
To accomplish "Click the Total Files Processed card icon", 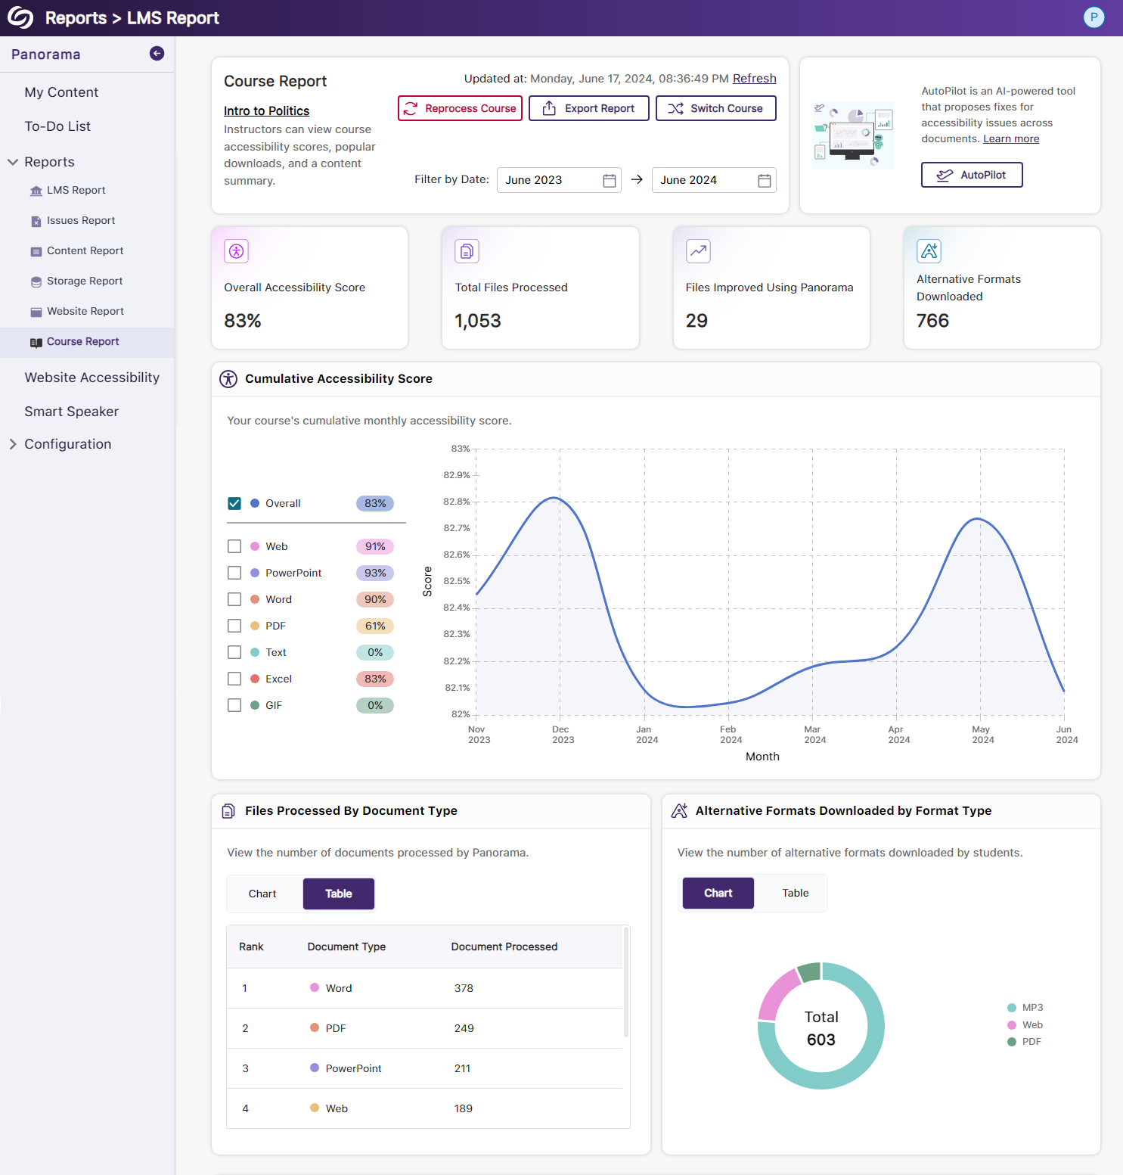I will click(x=467, y=251).
